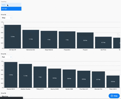This screenshot has width=121, height=99.
Task: Click the question mark icon in Help
Action: tap(112, 96)
